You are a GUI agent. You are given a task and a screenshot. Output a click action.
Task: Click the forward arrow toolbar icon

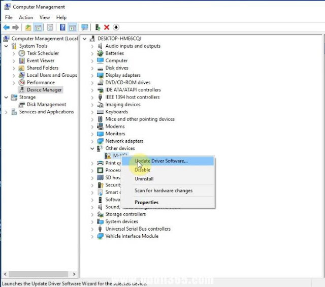point(16,27)
